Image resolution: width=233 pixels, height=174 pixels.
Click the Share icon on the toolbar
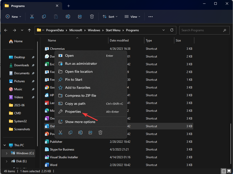pyautogui.click(x=80, y=16)
